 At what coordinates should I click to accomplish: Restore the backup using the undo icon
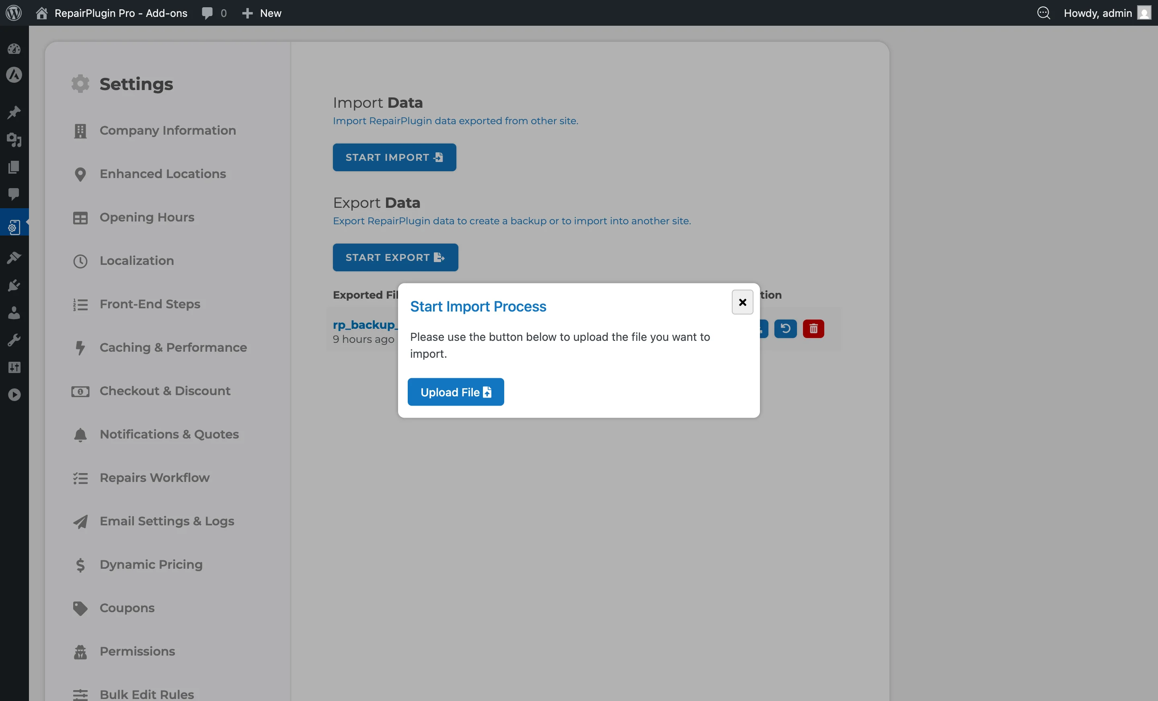pyautogui.click(x=785, y=328)
